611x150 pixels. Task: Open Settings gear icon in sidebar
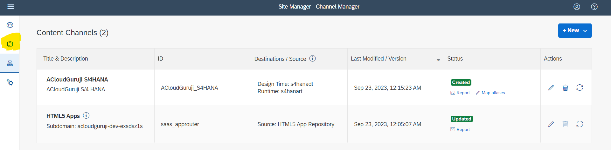click(10, 82)
